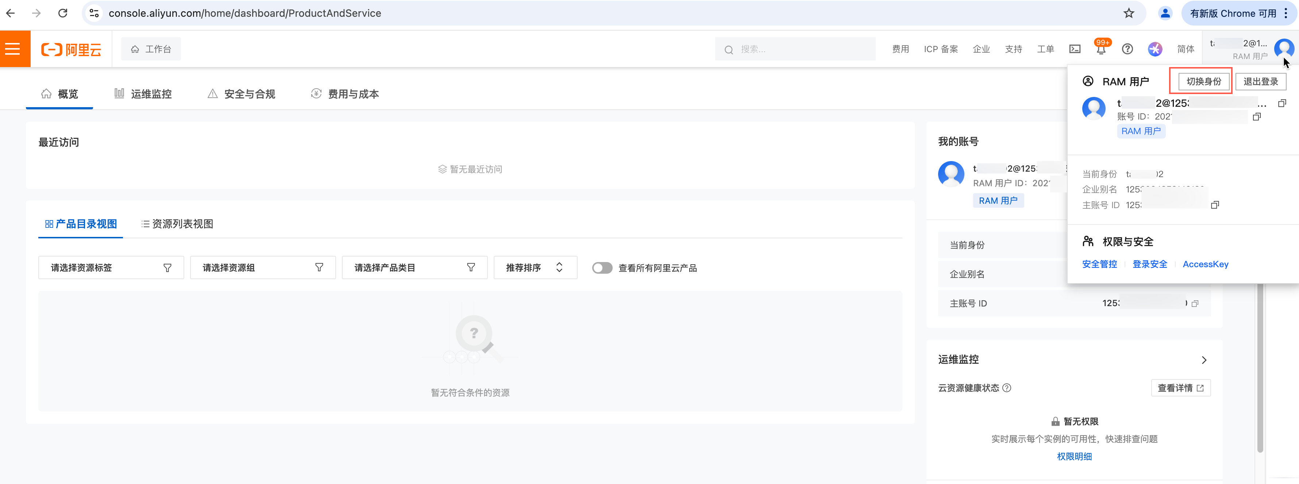This screenshot has width=1299, height=484.
Task: Copy the 主账号 ID in popup panel
Action: pos(1215,205)
